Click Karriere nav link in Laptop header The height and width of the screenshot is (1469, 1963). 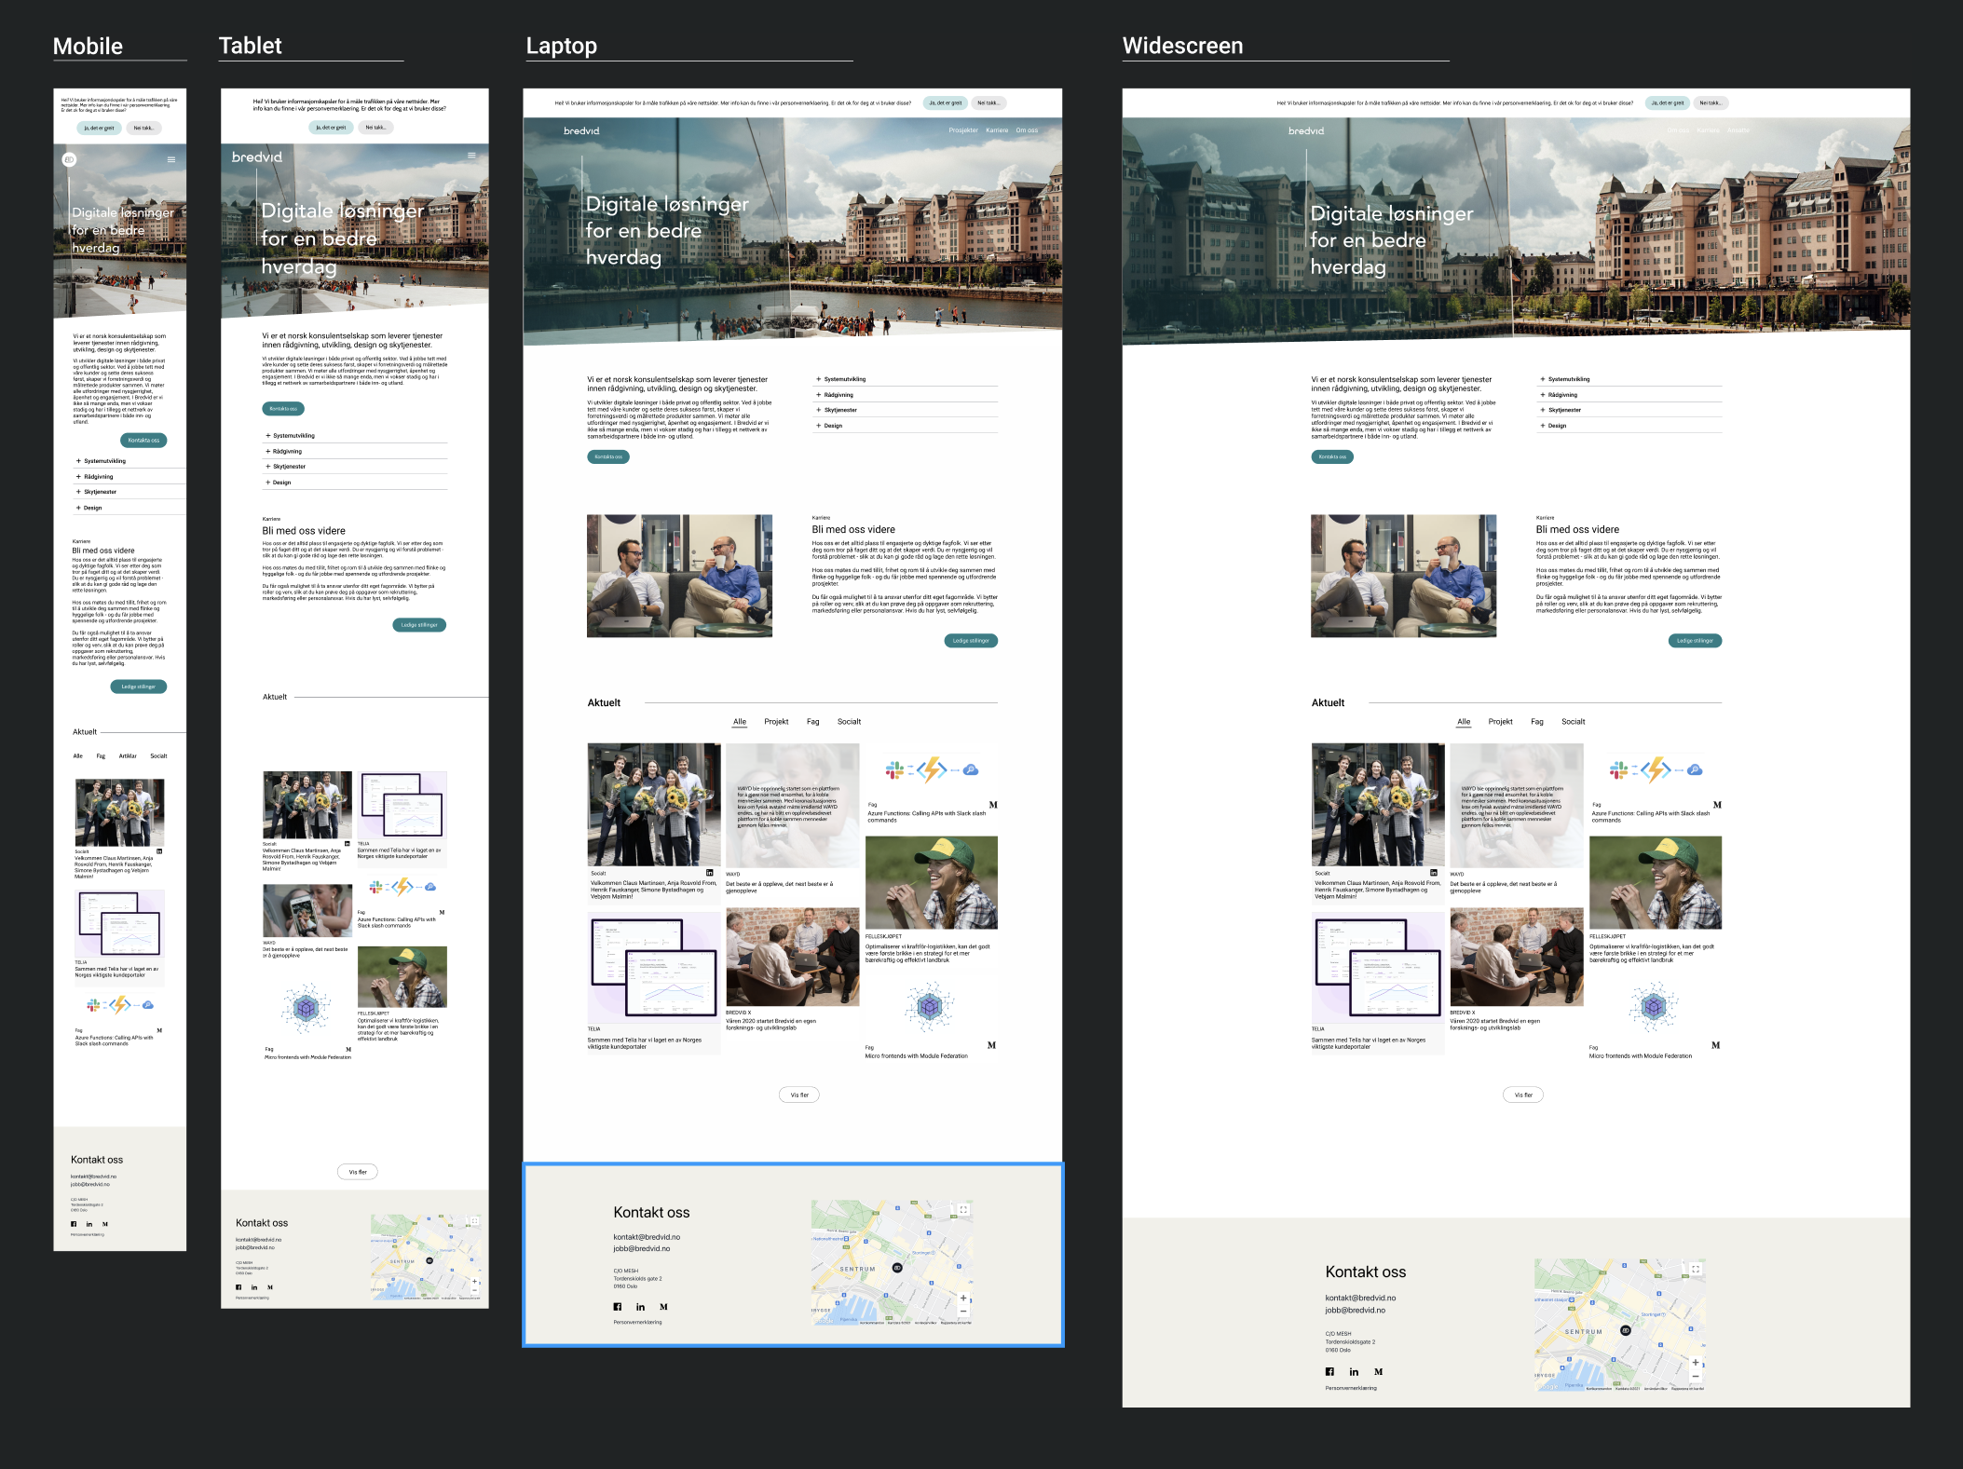click(x=997, y=130)
